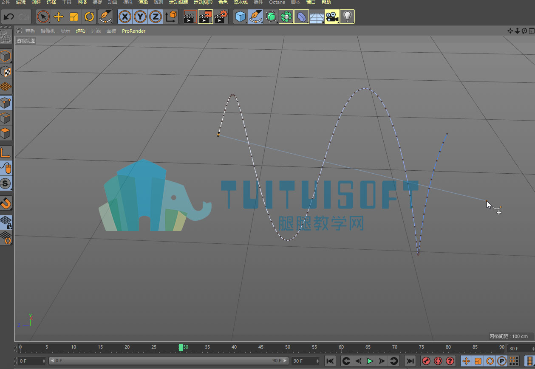Activate the Rotate tool

point(89,17)
